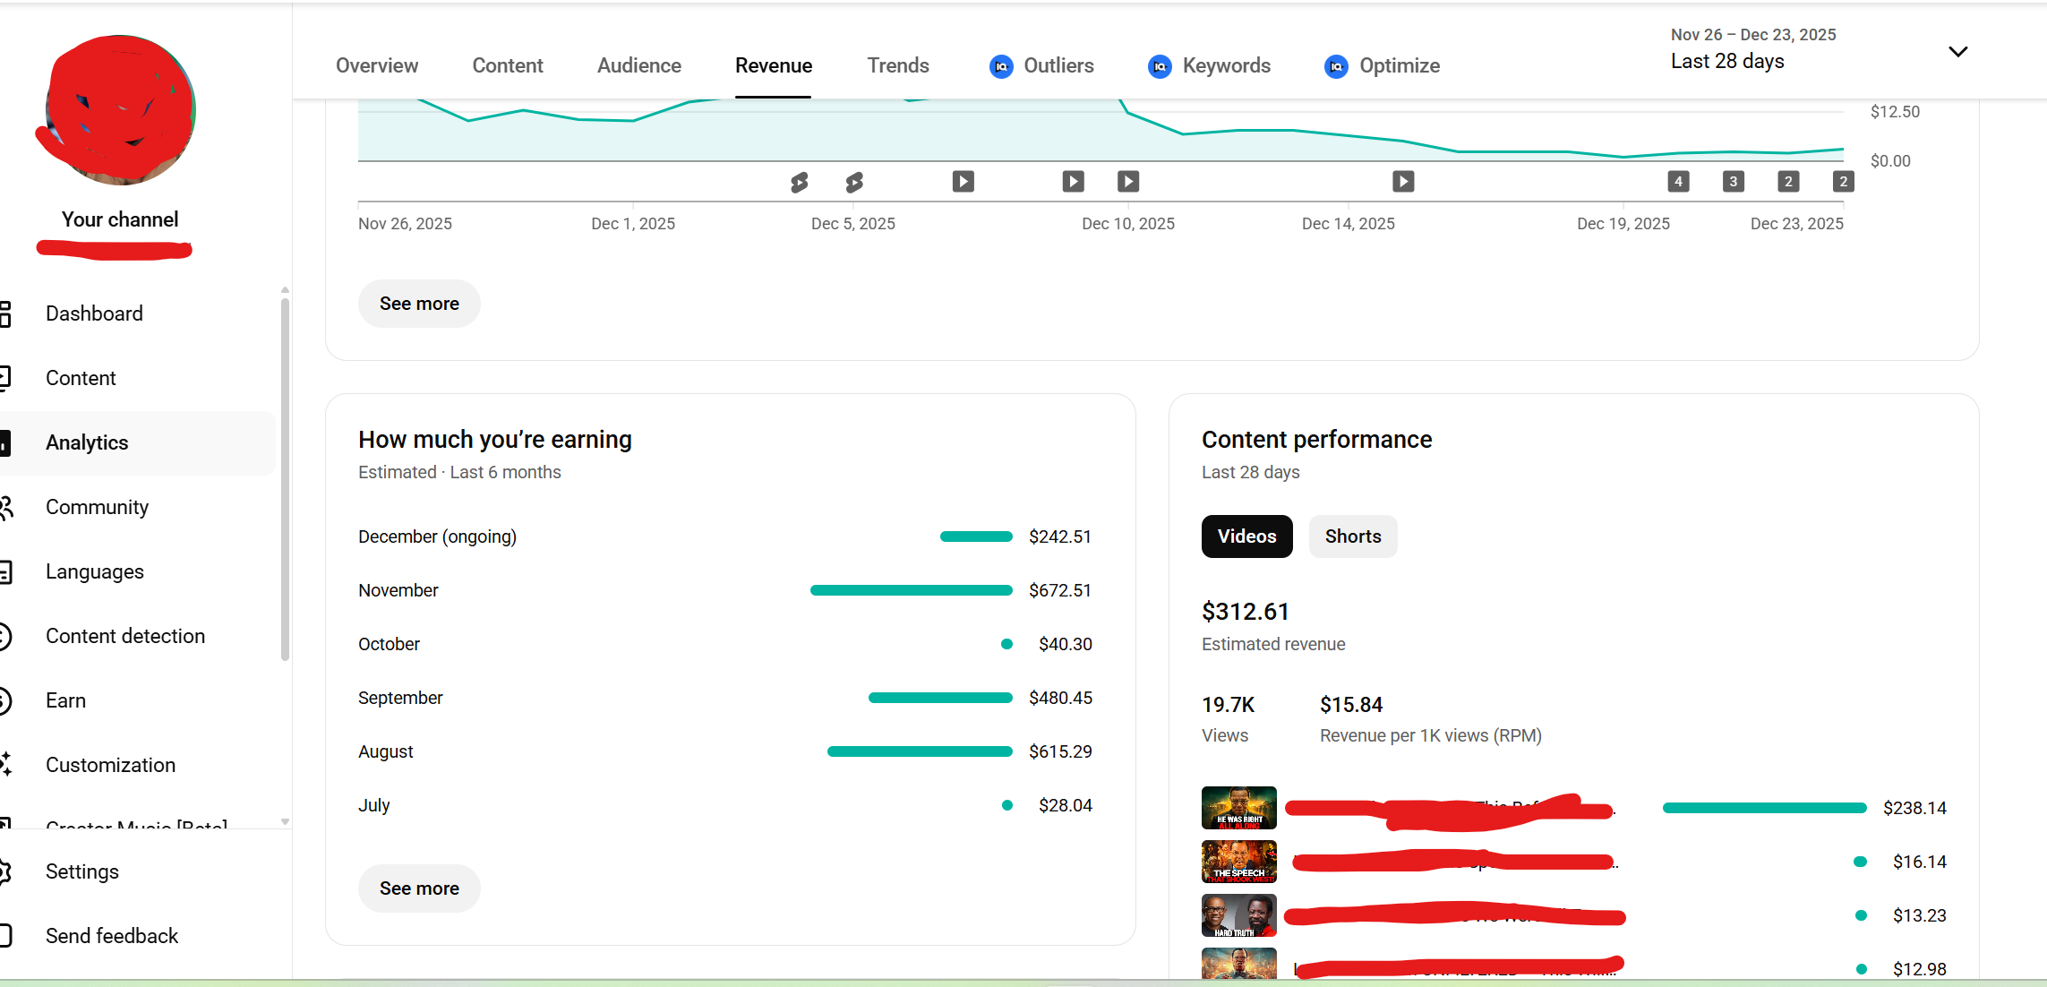This screenshot has width=2047, height=987.
Task: Open the Earn section in the sidebar
Action: click(65, 700)
